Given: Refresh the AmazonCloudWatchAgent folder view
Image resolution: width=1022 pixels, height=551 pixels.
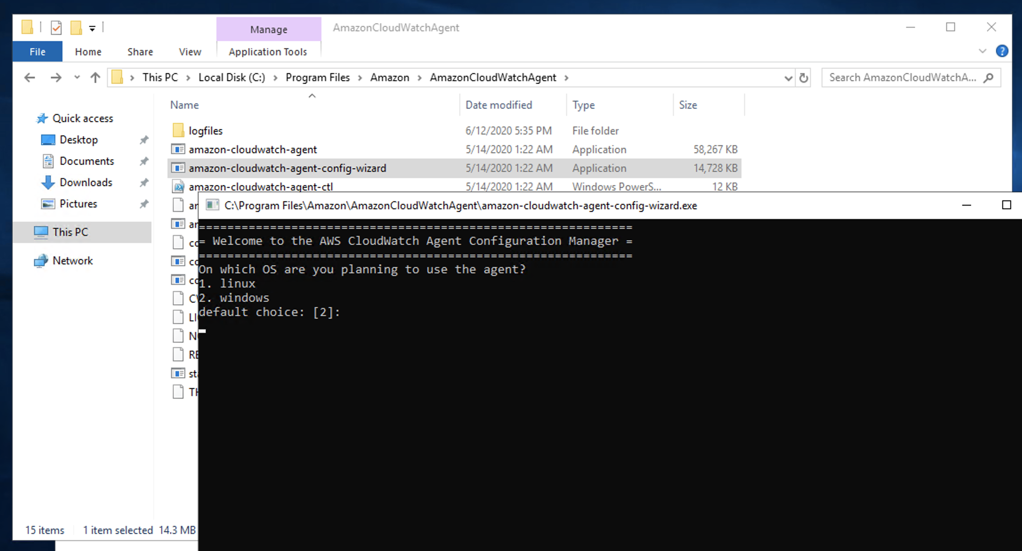Looking at the screenshot, I should click(x=803, y=78).
